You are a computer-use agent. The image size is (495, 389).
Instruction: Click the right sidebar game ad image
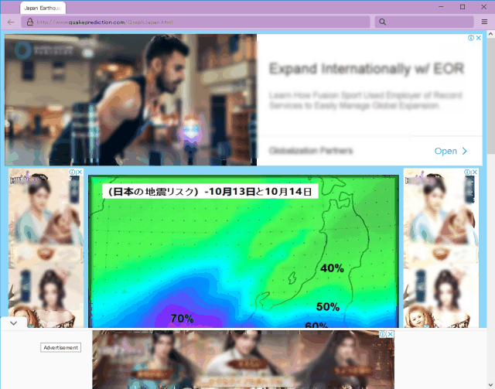click(441, 247)
